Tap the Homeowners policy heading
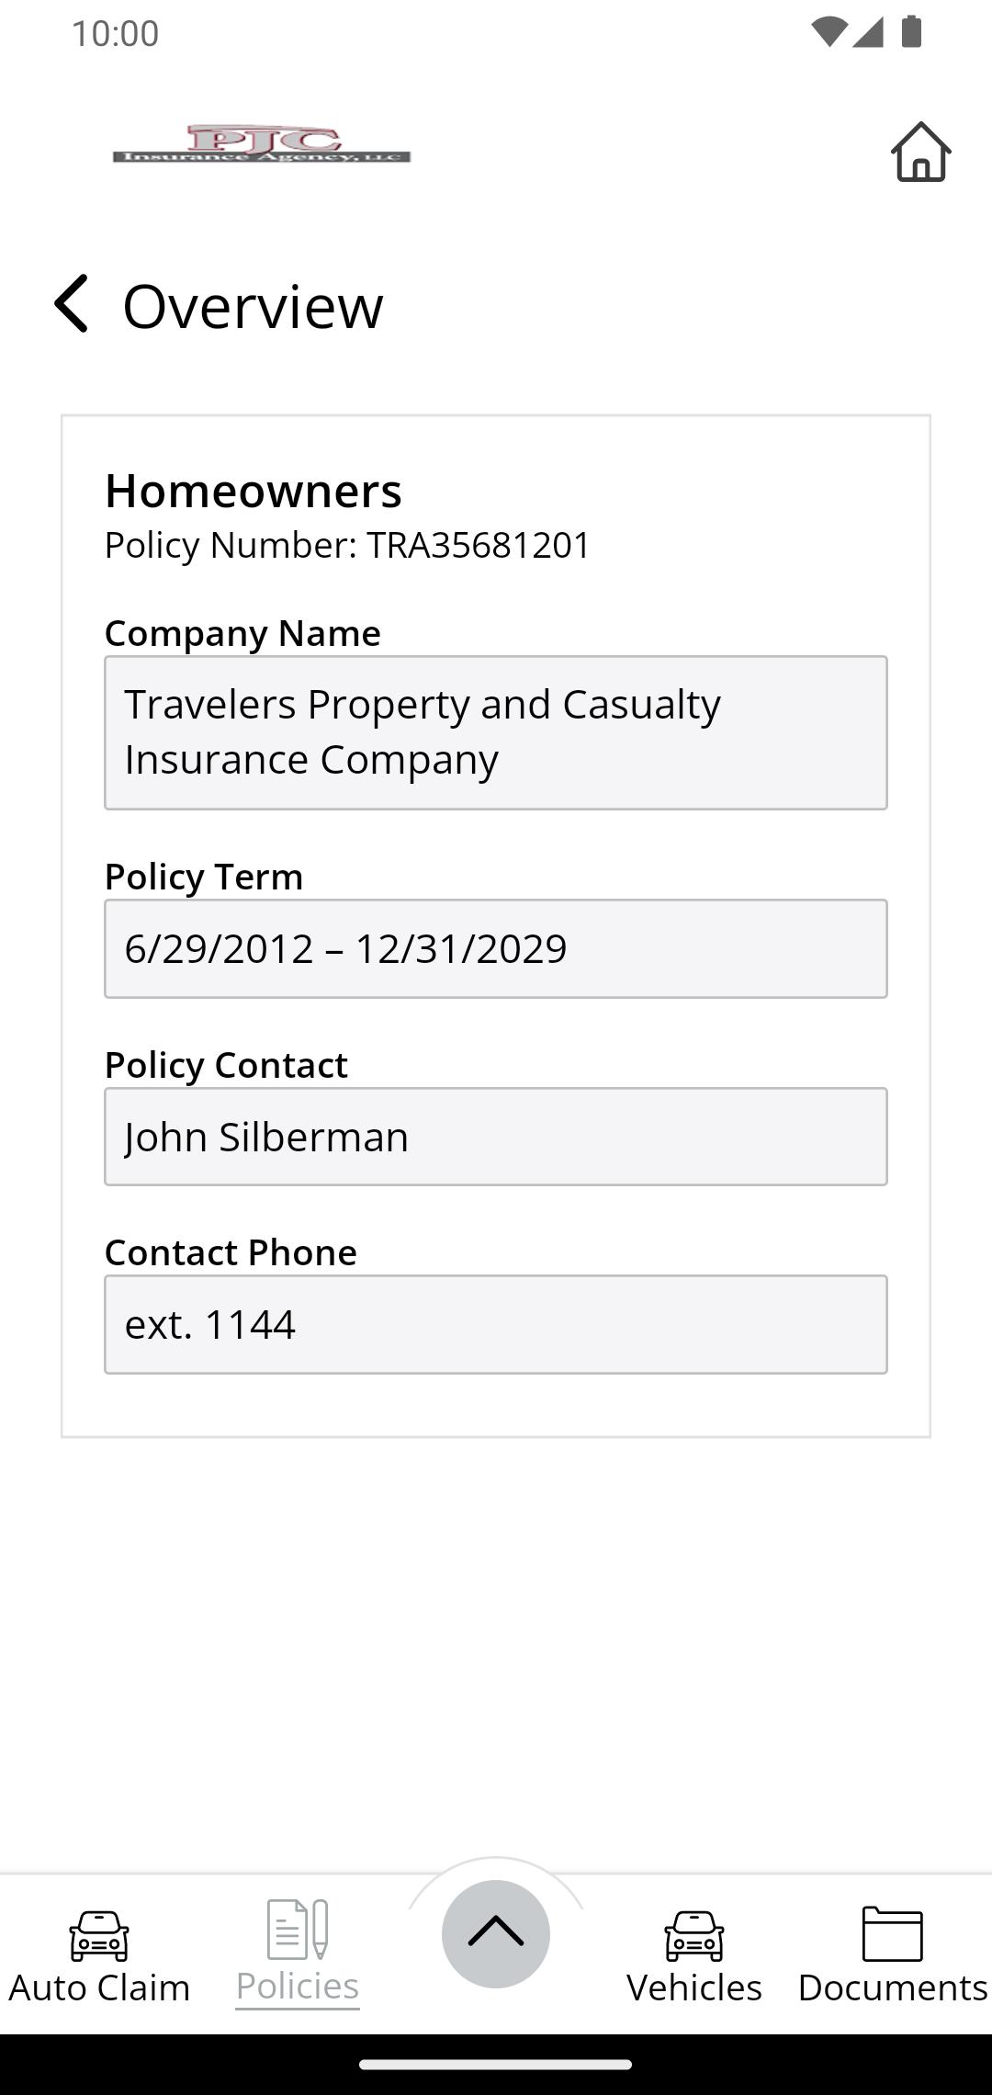992x2095 pixels. click(x=254, y=491)
